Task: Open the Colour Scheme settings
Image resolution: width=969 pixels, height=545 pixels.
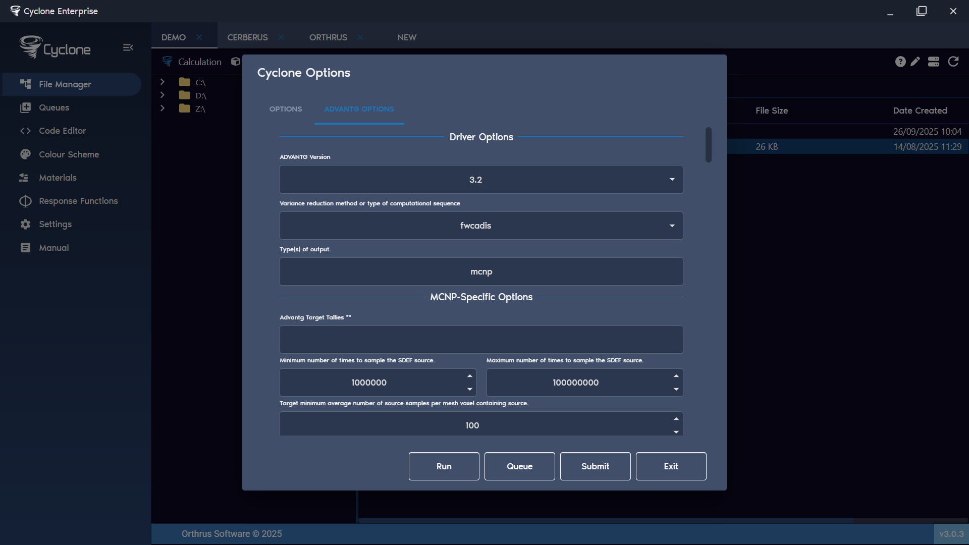Action: click(x=69, y=154)
